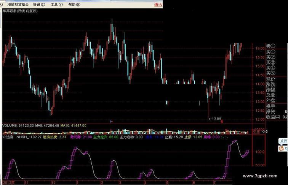Click the Sogou input method S icon
Screen dimensions: 288x185
[x=281, y=149]
